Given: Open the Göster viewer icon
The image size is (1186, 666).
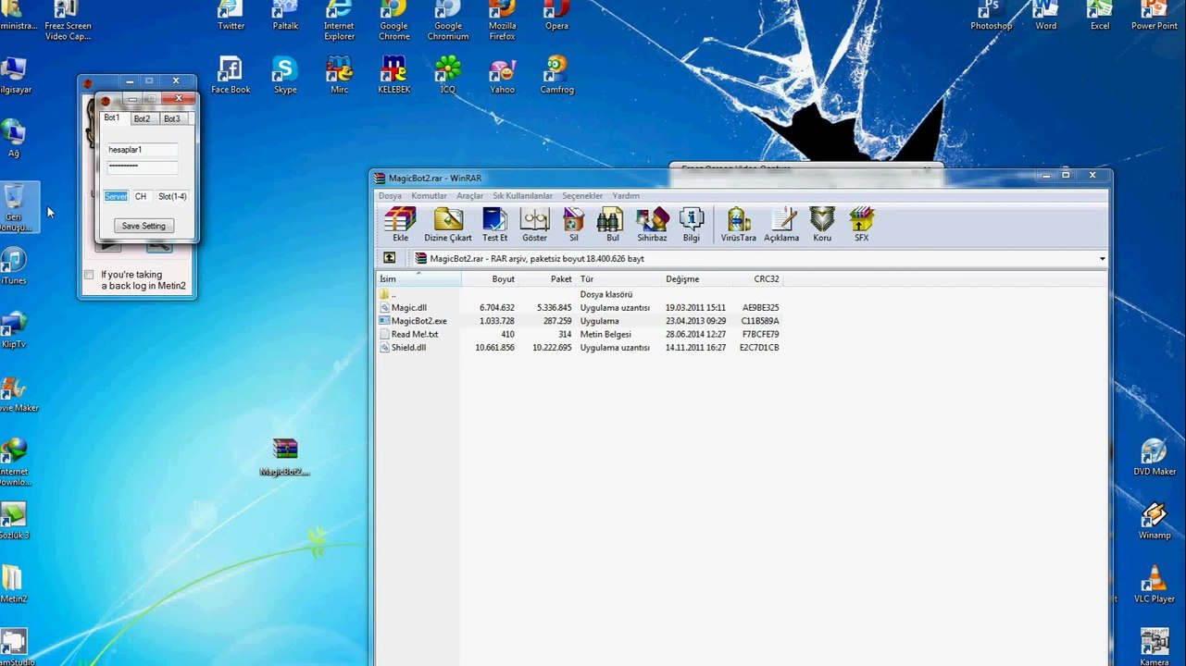Looking at the screenshot, I should [x=534, y=225].
